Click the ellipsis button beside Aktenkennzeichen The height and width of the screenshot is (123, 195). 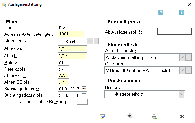96,41
